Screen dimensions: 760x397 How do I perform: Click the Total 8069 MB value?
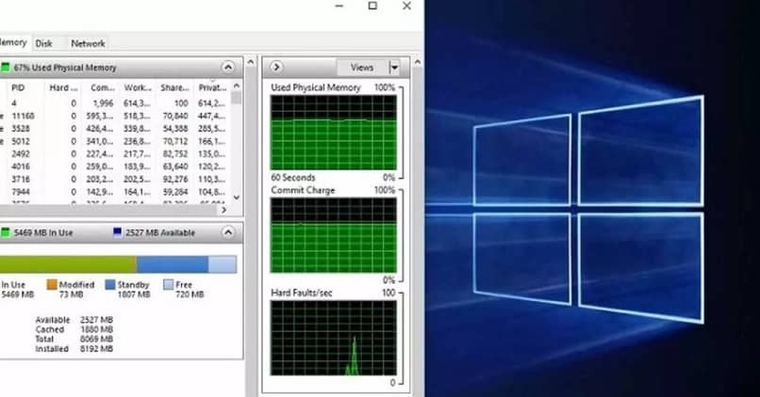point(96,339)
